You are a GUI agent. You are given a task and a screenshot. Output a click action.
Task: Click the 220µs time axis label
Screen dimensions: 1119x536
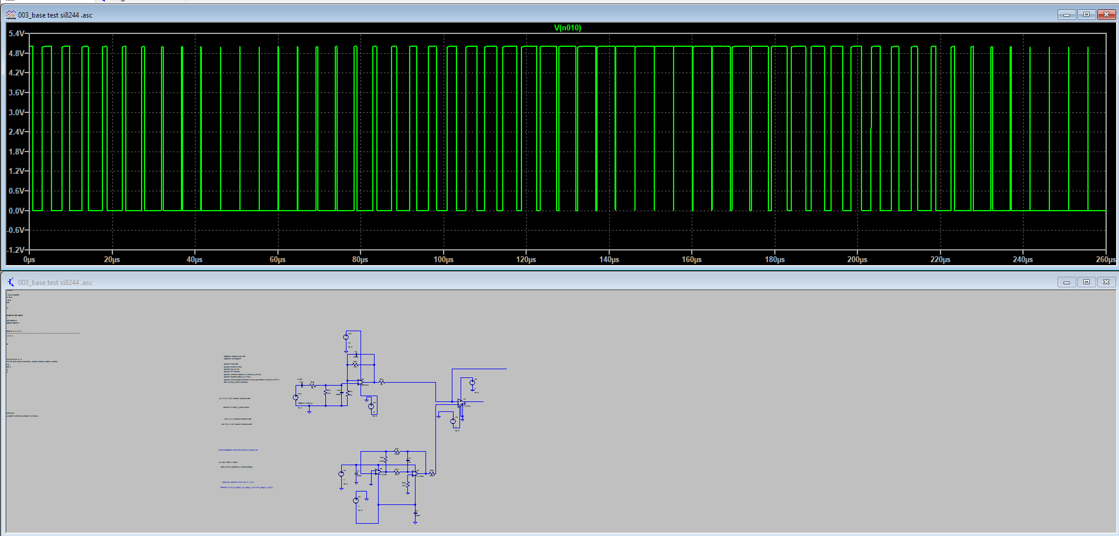click(940, 259)
